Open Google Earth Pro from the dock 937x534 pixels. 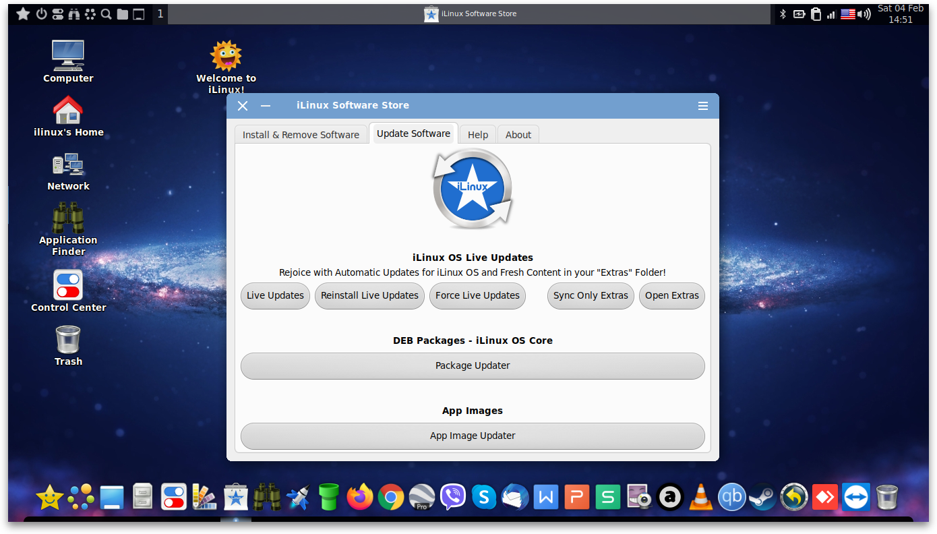422,498
